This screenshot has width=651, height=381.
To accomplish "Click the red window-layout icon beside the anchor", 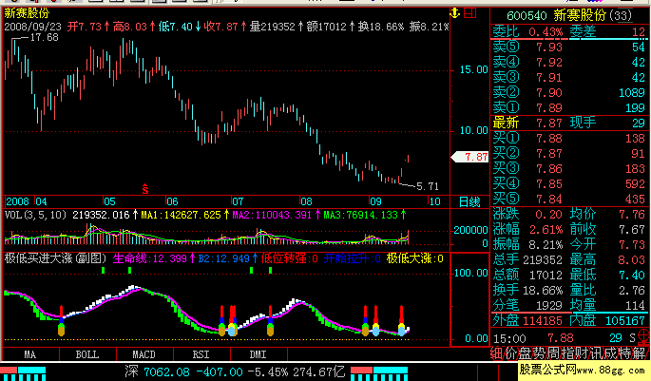I will coord(470,13).
